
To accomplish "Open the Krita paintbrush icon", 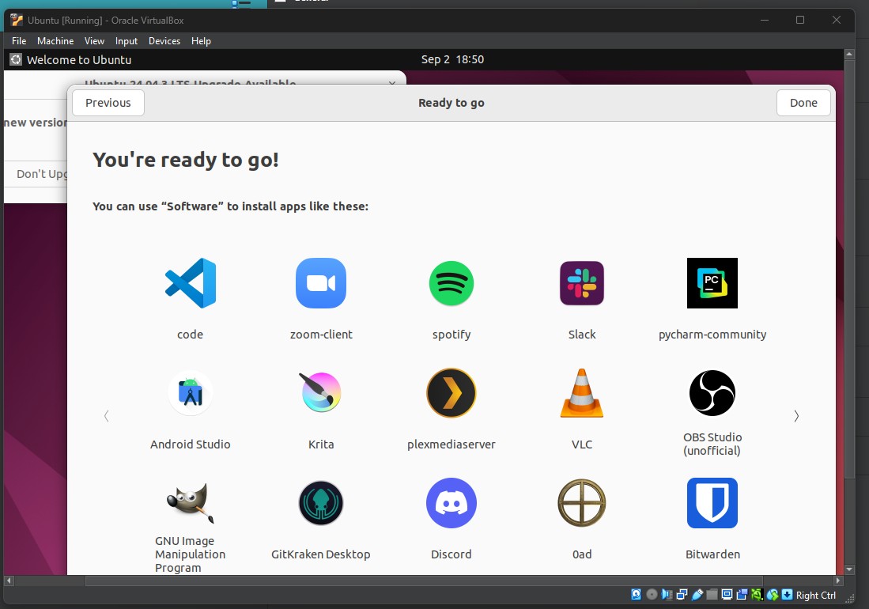I will tap(320, 393).
